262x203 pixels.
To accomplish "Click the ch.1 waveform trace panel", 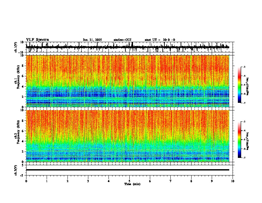I will click(129, 47).
